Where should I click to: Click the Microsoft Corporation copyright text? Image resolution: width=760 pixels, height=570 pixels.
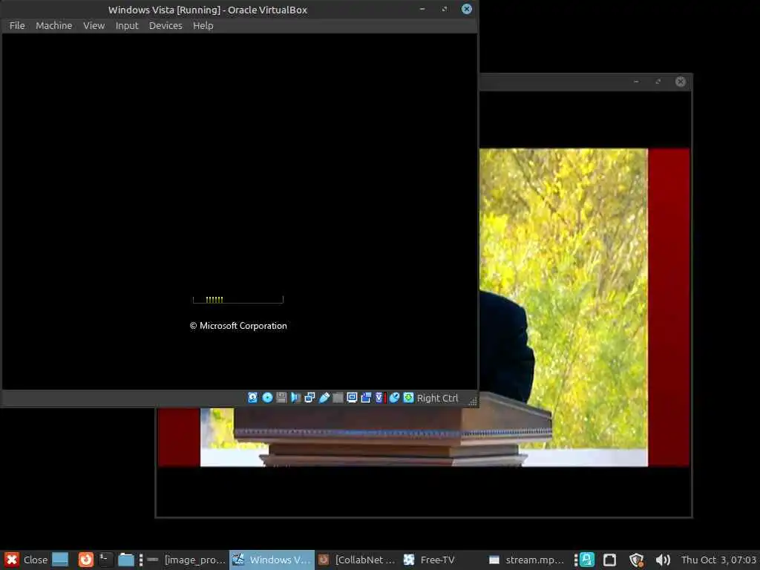coord(238,326)
